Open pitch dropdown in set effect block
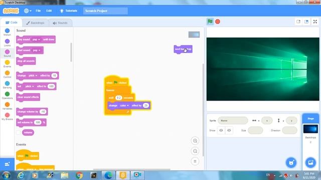 pos(30,86)
